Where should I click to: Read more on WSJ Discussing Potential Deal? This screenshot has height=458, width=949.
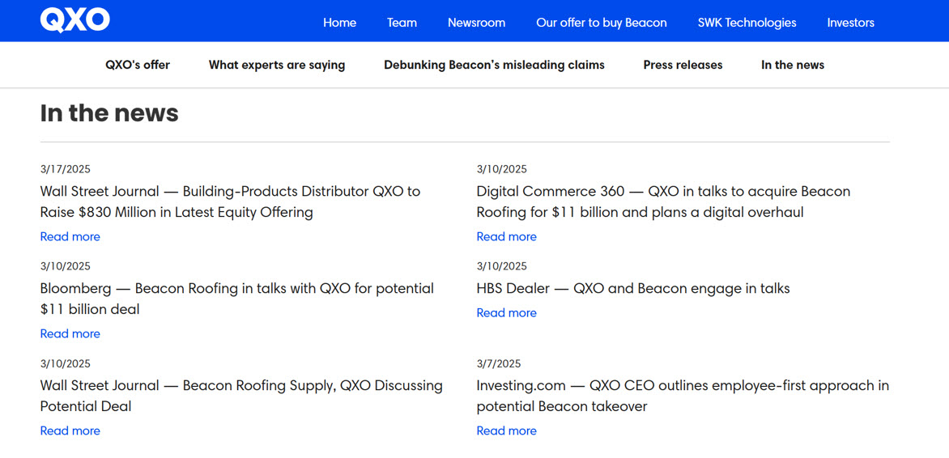pos(70,430)
